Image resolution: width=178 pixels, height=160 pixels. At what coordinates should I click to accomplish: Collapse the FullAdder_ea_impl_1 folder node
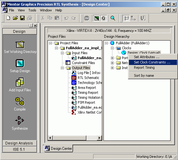(x=56, y=48)
